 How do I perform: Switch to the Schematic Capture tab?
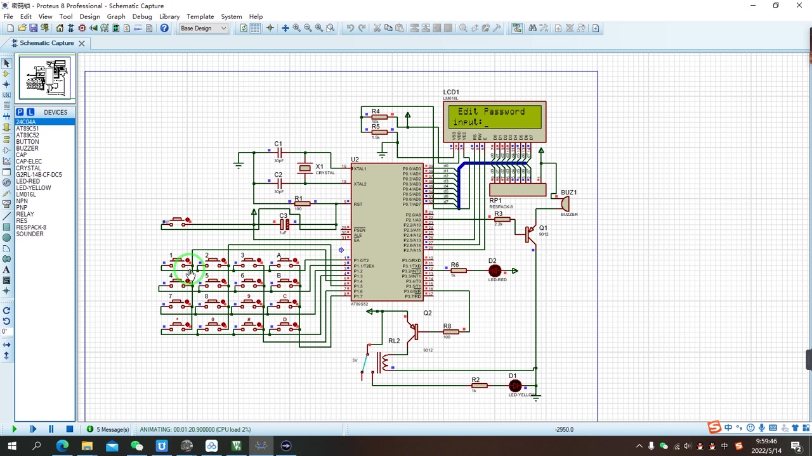pyautogui.click(x=46, y=43)
